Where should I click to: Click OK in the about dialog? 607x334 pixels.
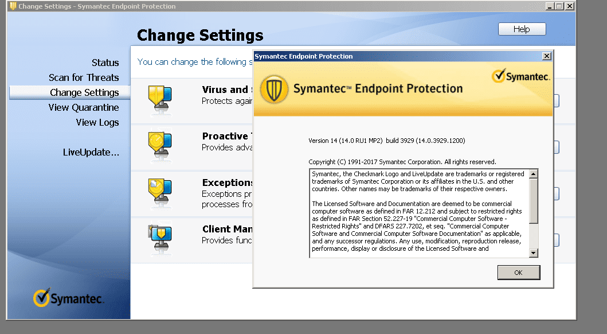(x=518, y=273)
